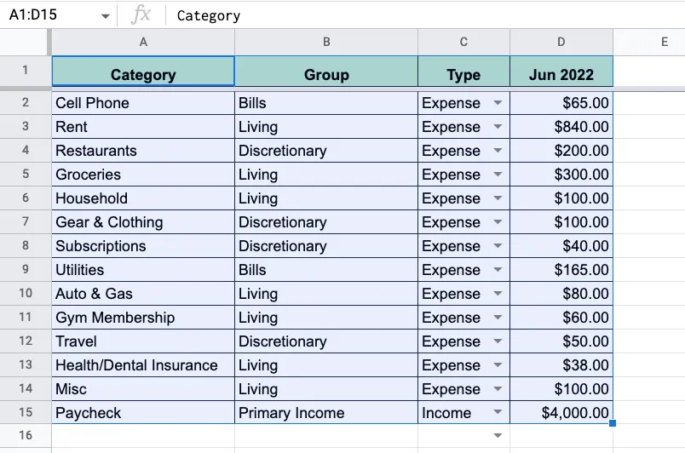Select the Discretionary cell in Travel row
Image resolution: width=685 pixels, height=453 pixels.
pyautogui.click(x=326, y=341)
